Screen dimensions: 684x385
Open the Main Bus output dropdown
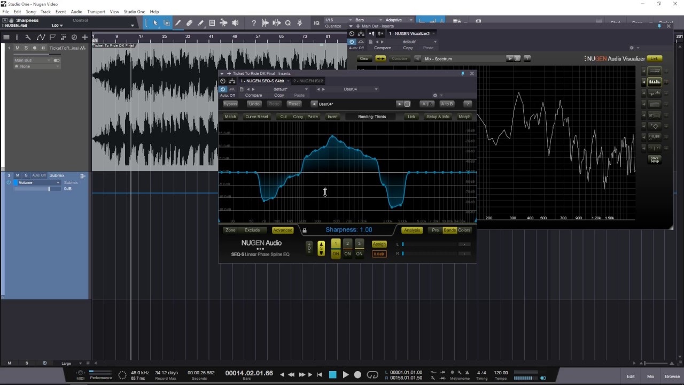click(x=34, y=60)
